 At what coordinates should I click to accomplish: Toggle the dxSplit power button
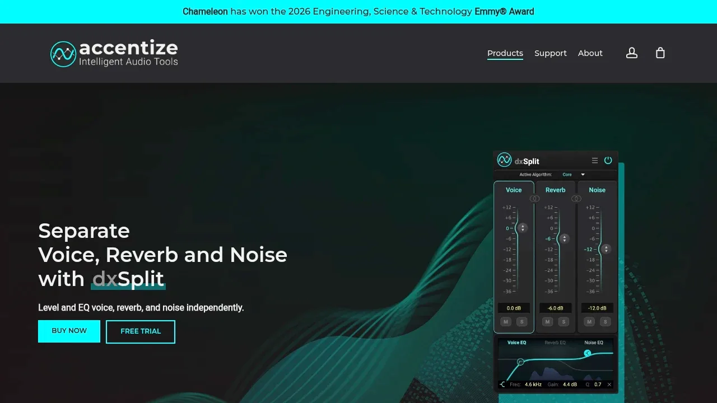608,161
